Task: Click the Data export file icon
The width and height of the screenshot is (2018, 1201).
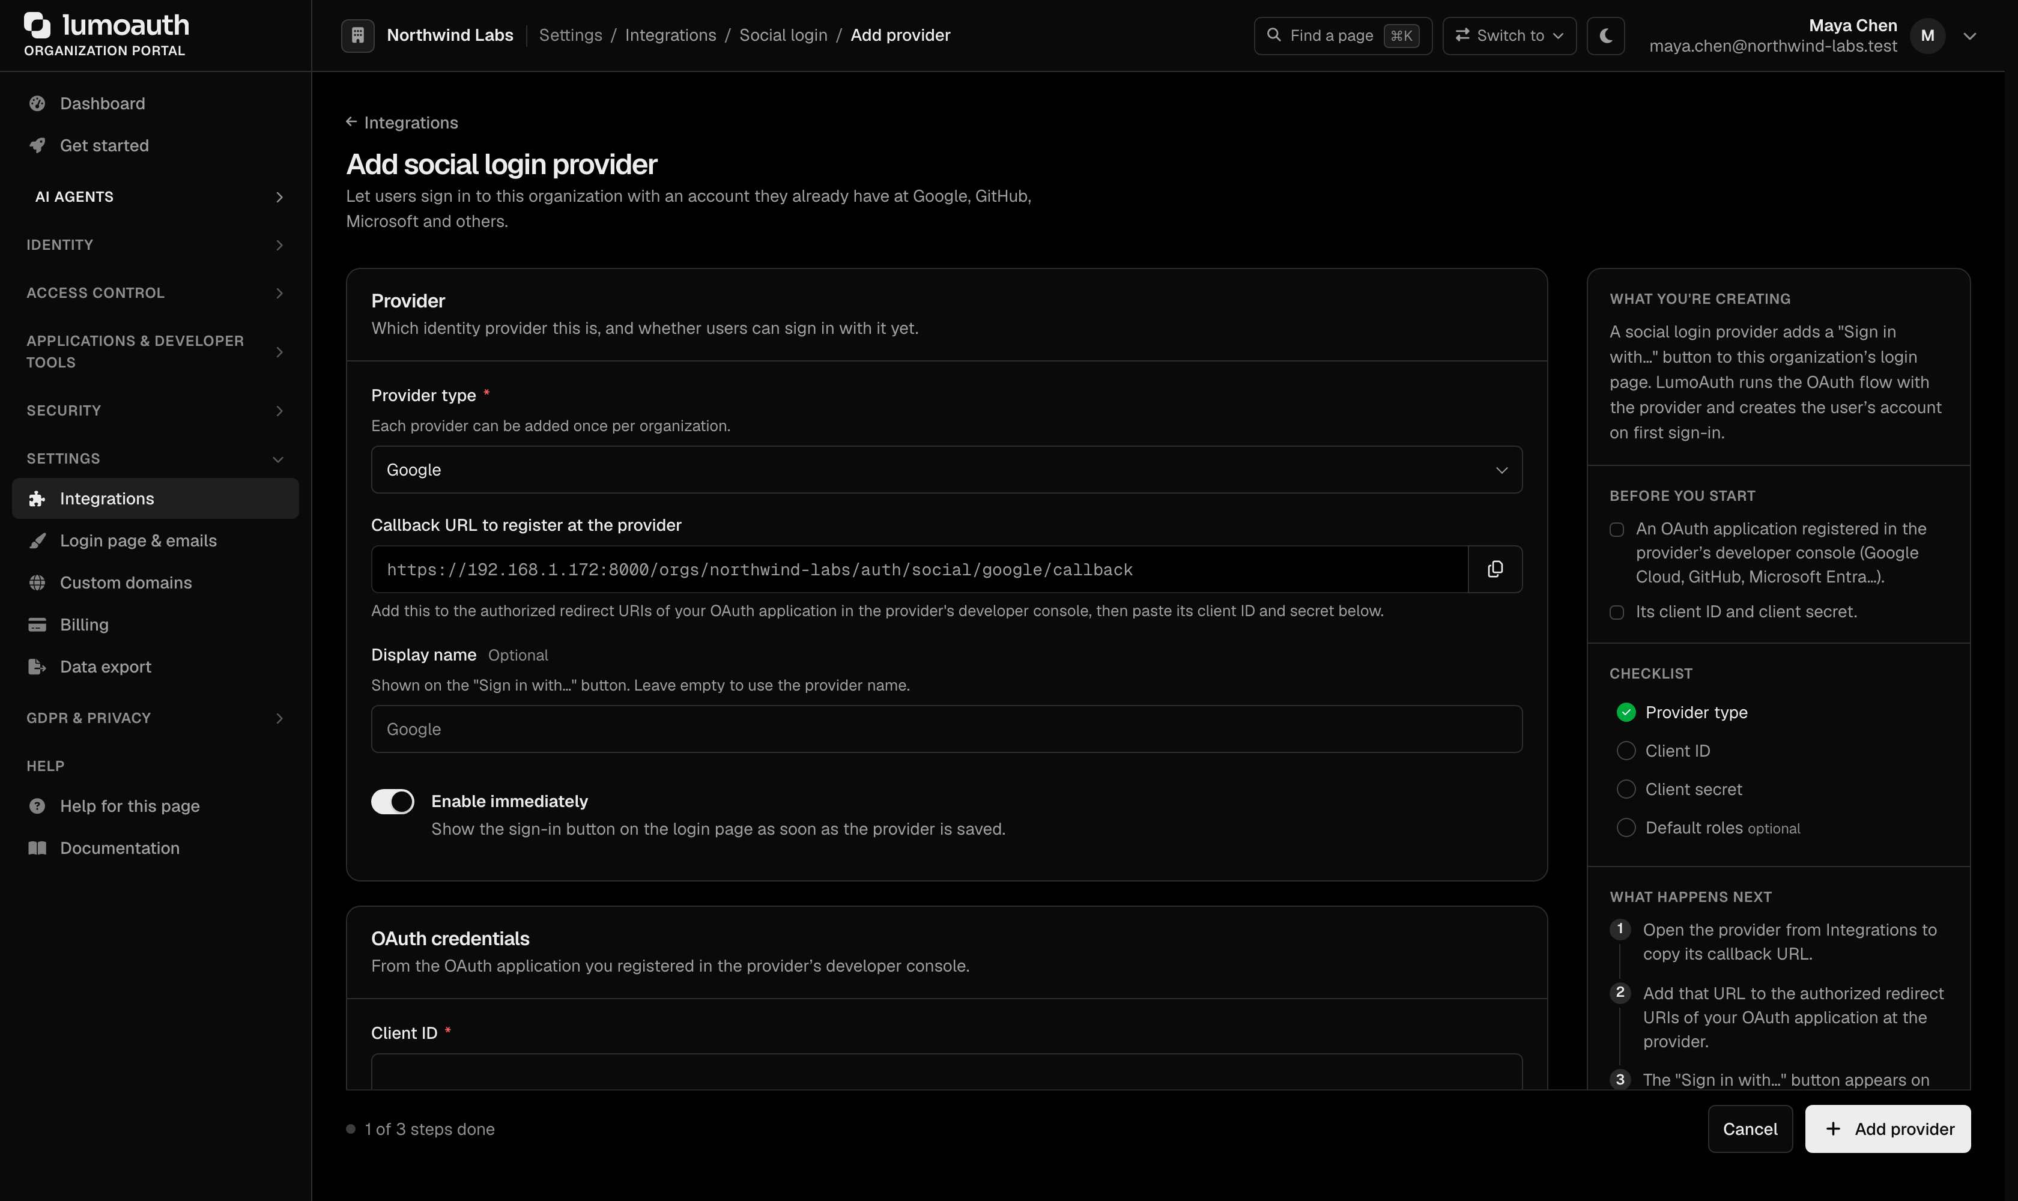Action: [x=37, y=667]
